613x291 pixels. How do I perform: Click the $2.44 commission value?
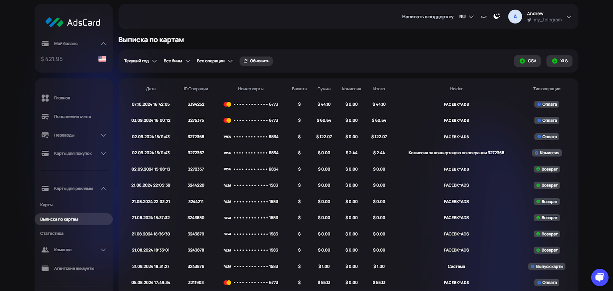[351, 153]
